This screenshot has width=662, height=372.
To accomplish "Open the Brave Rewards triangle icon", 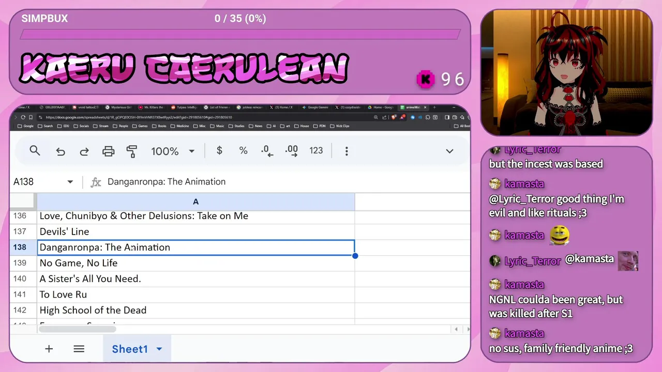I will (x=402, y=117).
